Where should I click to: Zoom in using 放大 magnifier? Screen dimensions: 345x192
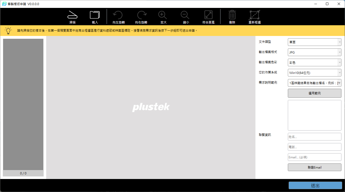163,15
